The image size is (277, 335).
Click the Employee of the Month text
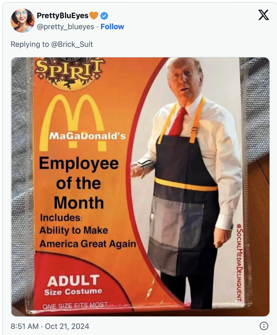tap(79, 183)
